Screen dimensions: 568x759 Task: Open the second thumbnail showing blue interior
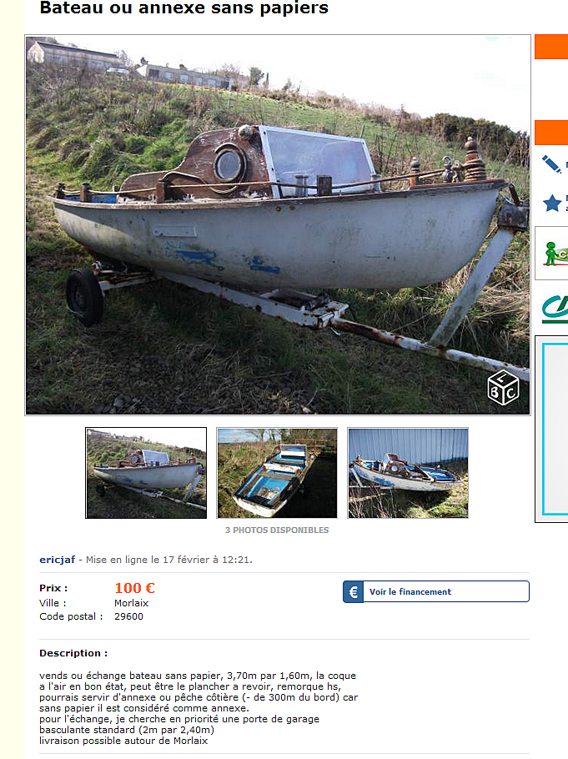click(277, 473)
